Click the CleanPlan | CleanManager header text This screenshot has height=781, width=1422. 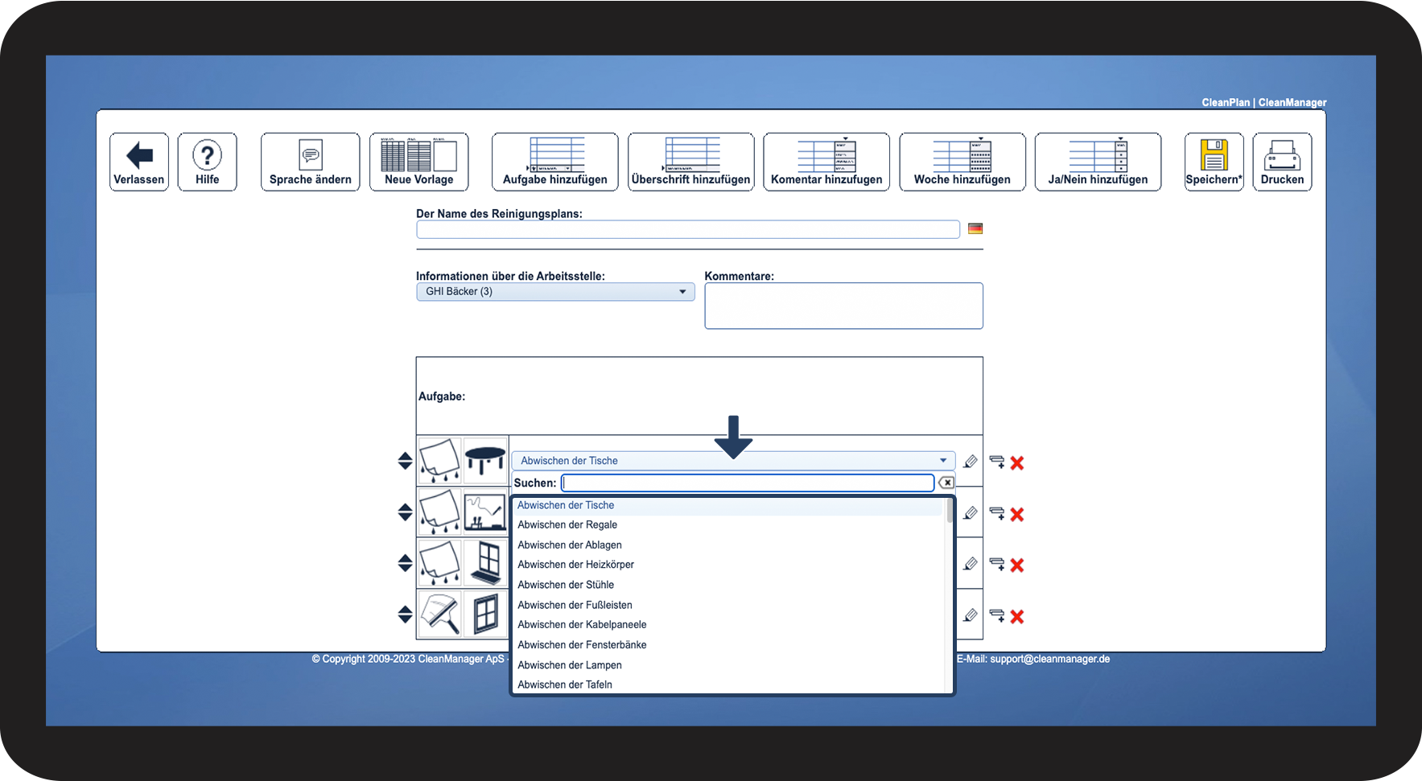click(1264, 102)
